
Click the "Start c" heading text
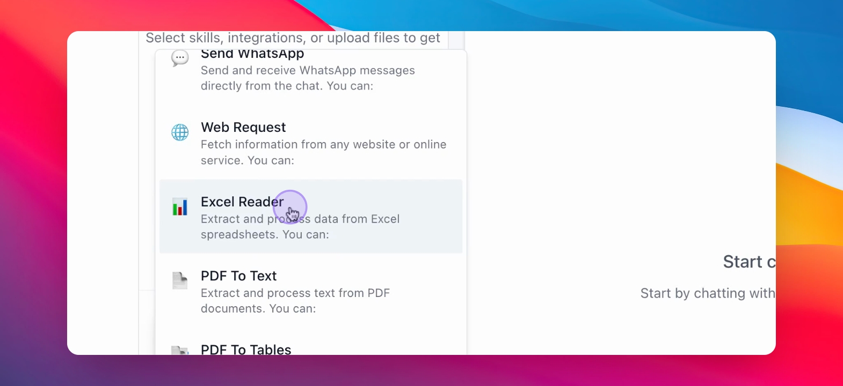tap(749, 262)
